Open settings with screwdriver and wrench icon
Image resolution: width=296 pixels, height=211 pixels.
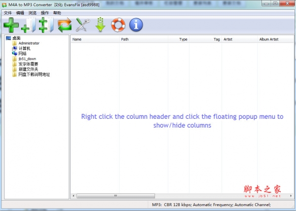tap(83, 25)
